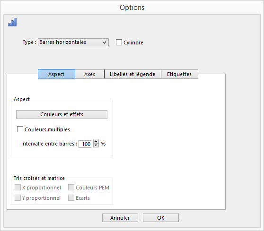Increase bar interval with up arrow

pos(96,141)
